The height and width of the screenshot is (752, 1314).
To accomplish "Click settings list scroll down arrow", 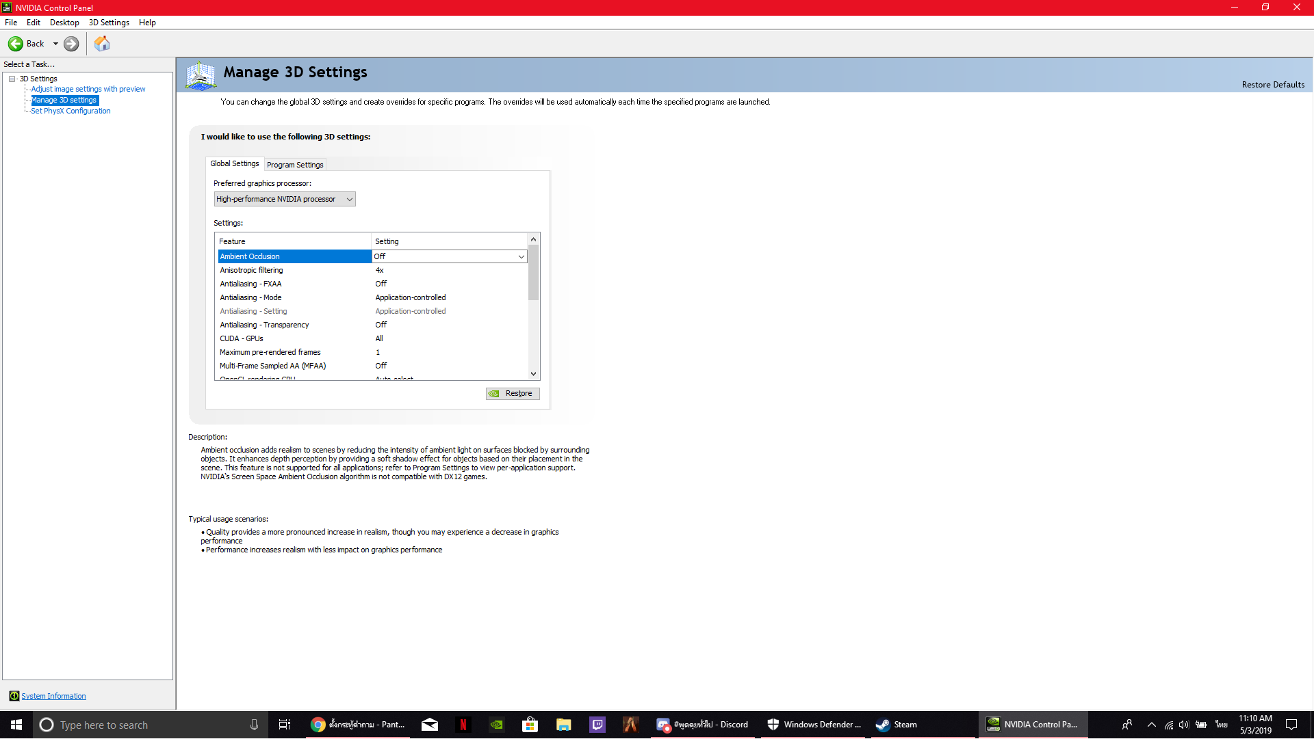I will [534, 374].
